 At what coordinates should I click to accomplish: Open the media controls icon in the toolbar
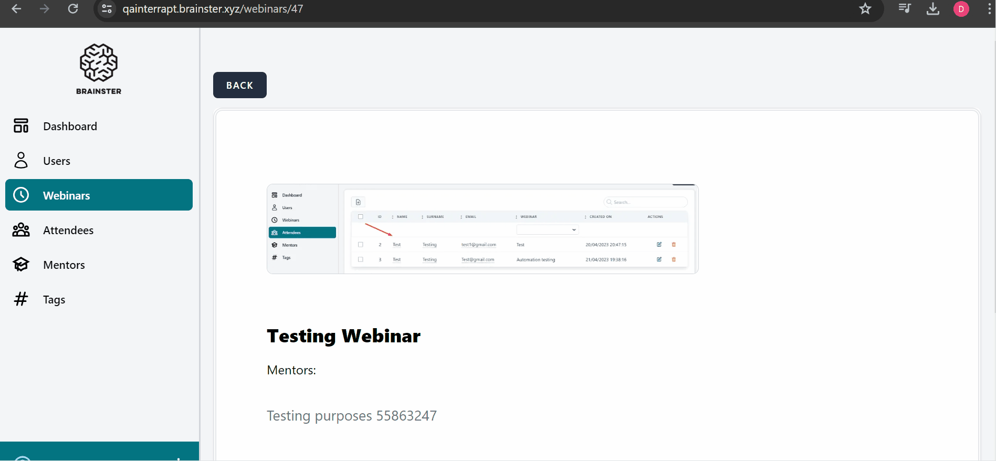(904, 9)
